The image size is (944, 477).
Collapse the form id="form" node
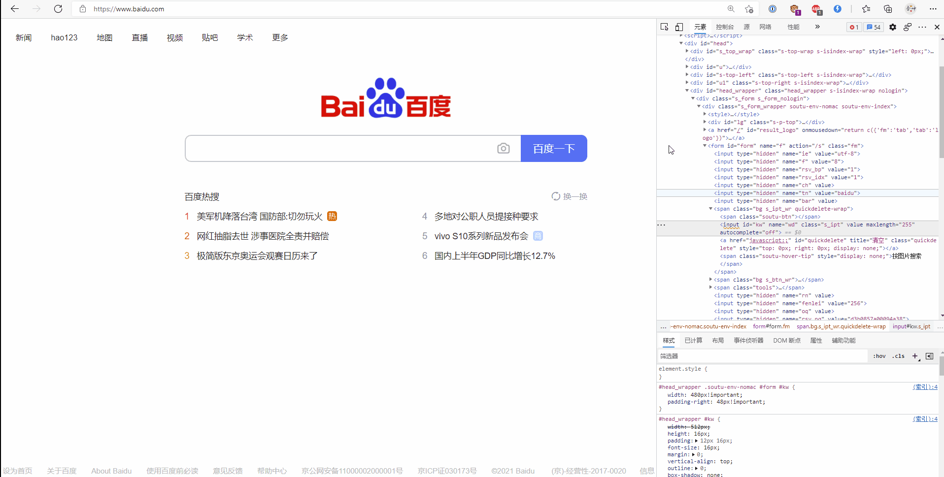[705, 146]
